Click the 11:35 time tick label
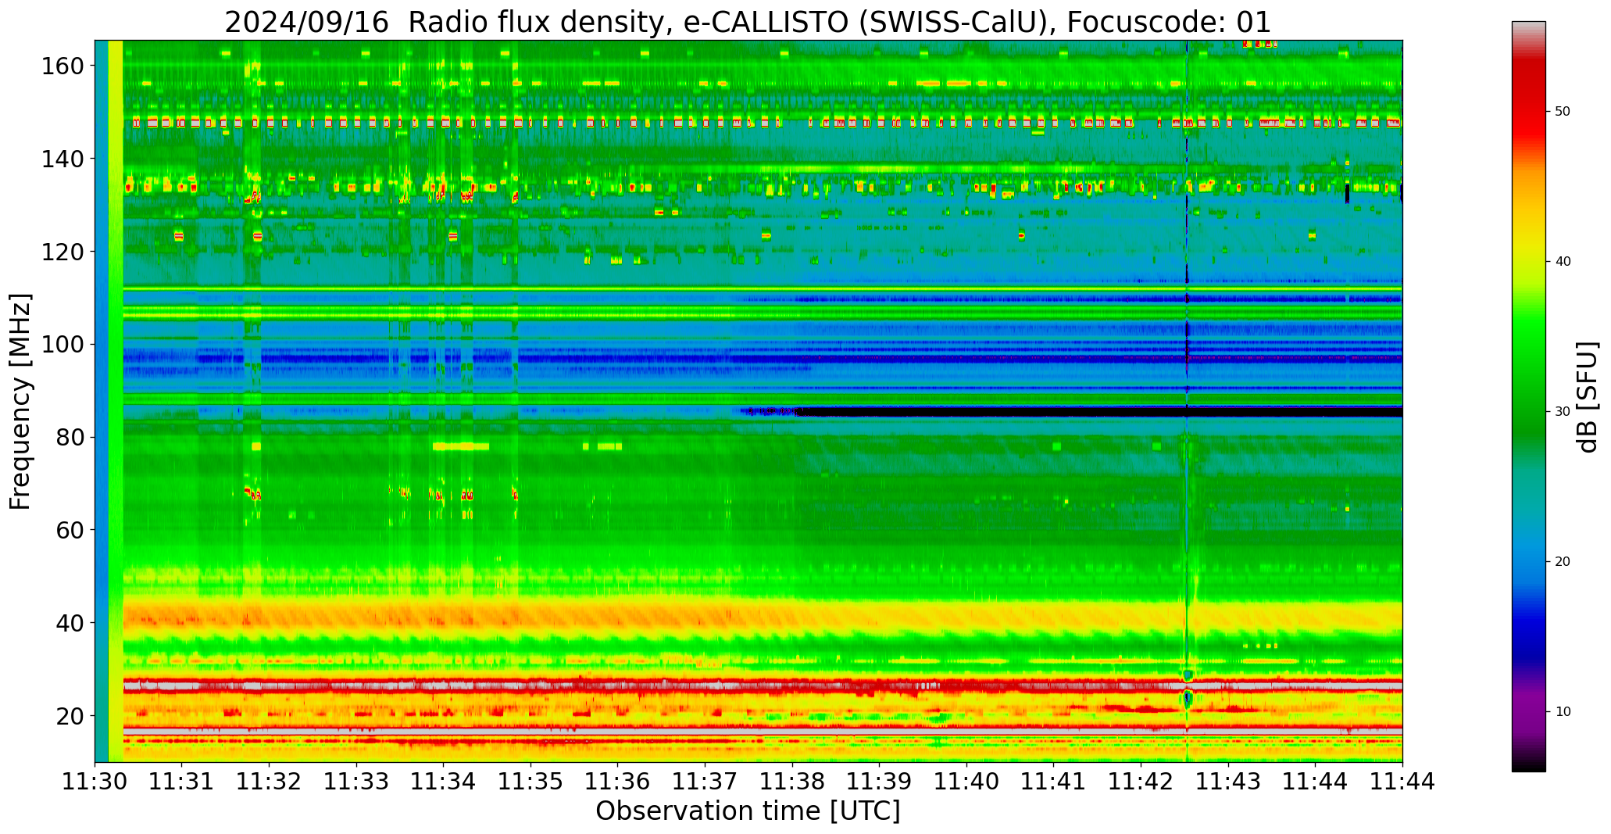Screen dimensions: 1611x834 click(x=531, y=782)
